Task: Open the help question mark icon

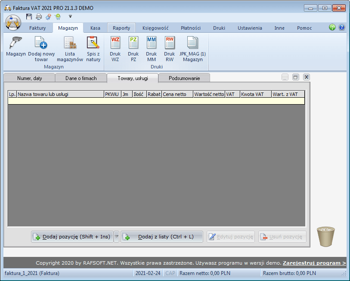Action: (x=341, y=27)
